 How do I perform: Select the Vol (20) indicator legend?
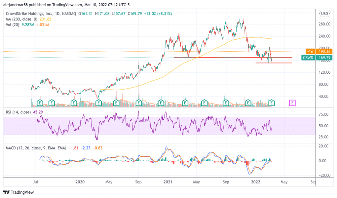13,25
